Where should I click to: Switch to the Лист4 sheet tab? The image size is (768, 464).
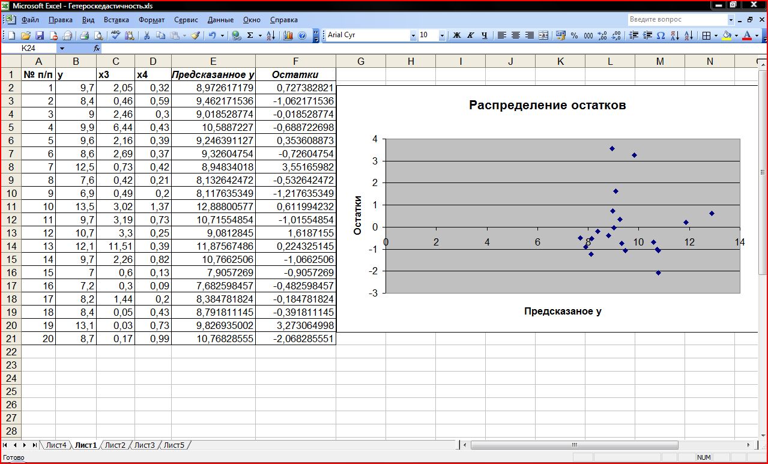click(x=56, y=445)
